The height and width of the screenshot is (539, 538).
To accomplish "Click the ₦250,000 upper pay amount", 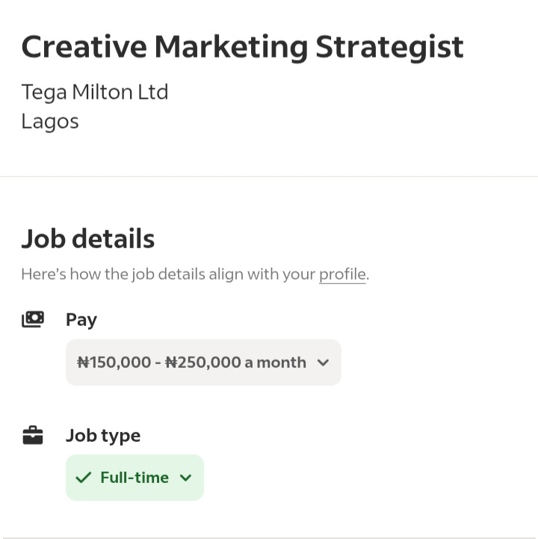I will 203,363.
